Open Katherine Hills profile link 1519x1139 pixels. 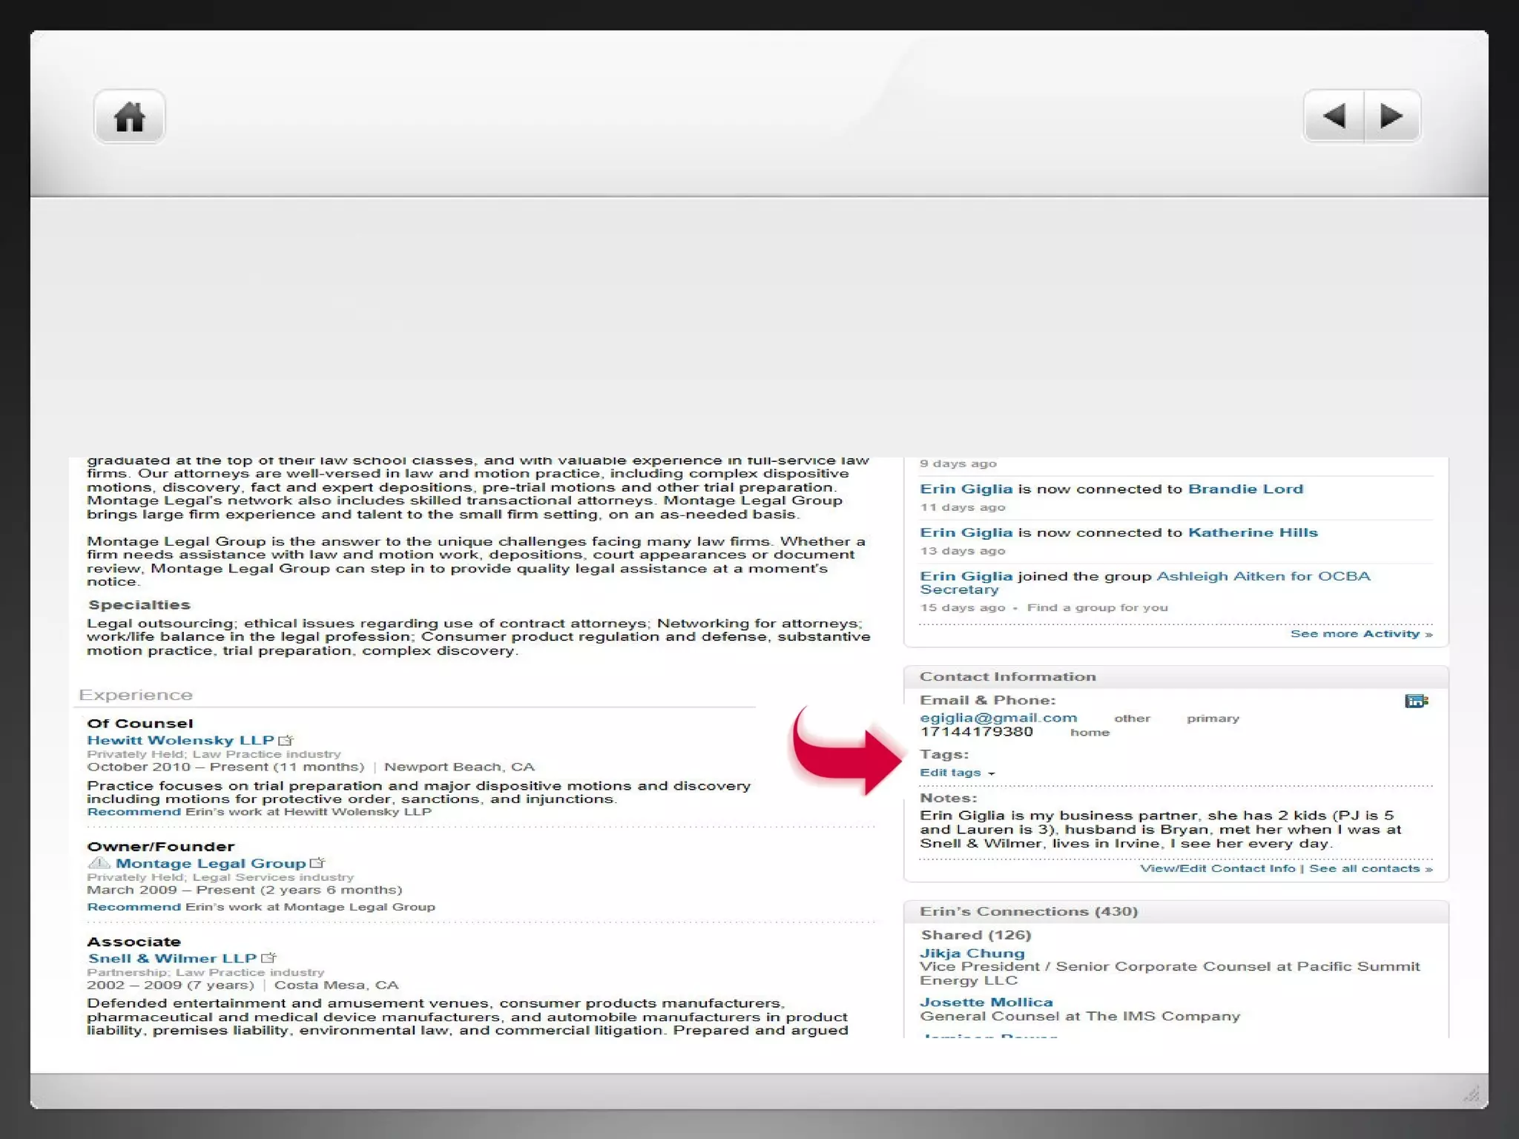point(1252,532)
